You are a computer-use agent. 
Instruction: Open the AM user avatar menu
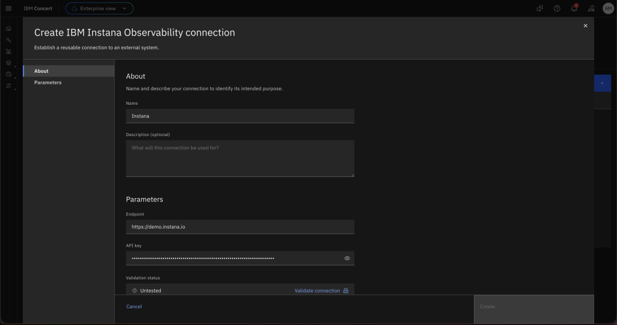click(x=609, y=8)
